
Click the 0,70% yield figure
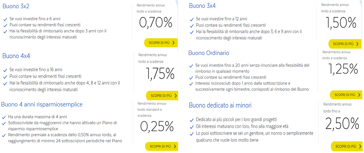pos(156,23)
